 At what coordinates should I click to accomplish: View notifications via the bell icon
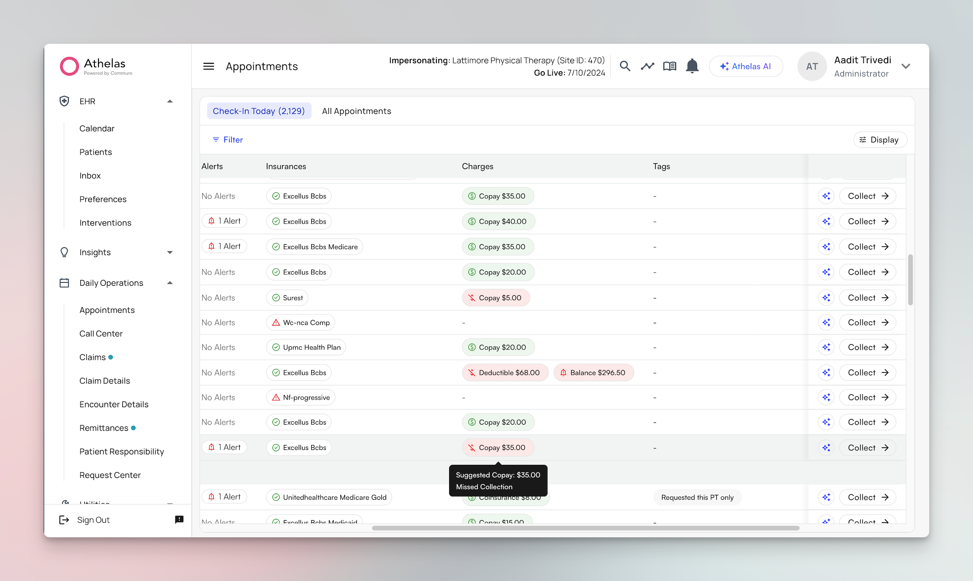coord(692,66)
